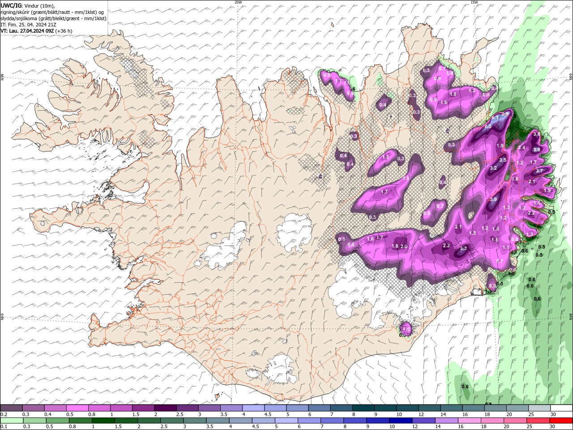Click the '0.1' label in bottom legend row

[x=4, y=427]
